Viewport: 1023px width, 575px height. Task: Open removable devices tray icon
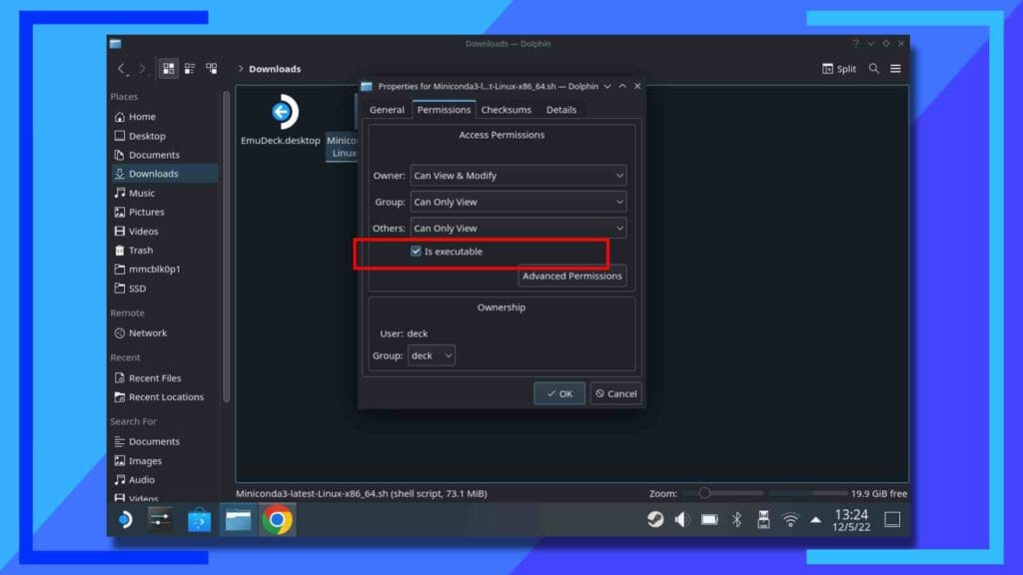(x=763, y=519)
